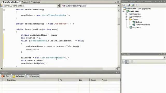This screenshot has width=166, height=93.
Task: Click Show All Files icon in Solution Explorer
Action: click(128, 5)
